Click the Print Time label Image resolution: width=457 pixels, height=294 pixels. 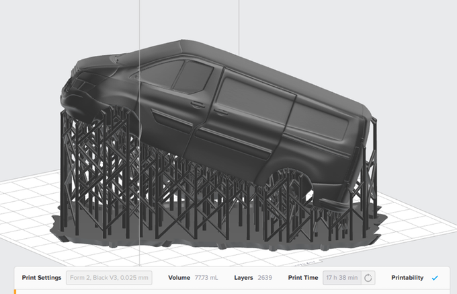[x=302, y=278]
